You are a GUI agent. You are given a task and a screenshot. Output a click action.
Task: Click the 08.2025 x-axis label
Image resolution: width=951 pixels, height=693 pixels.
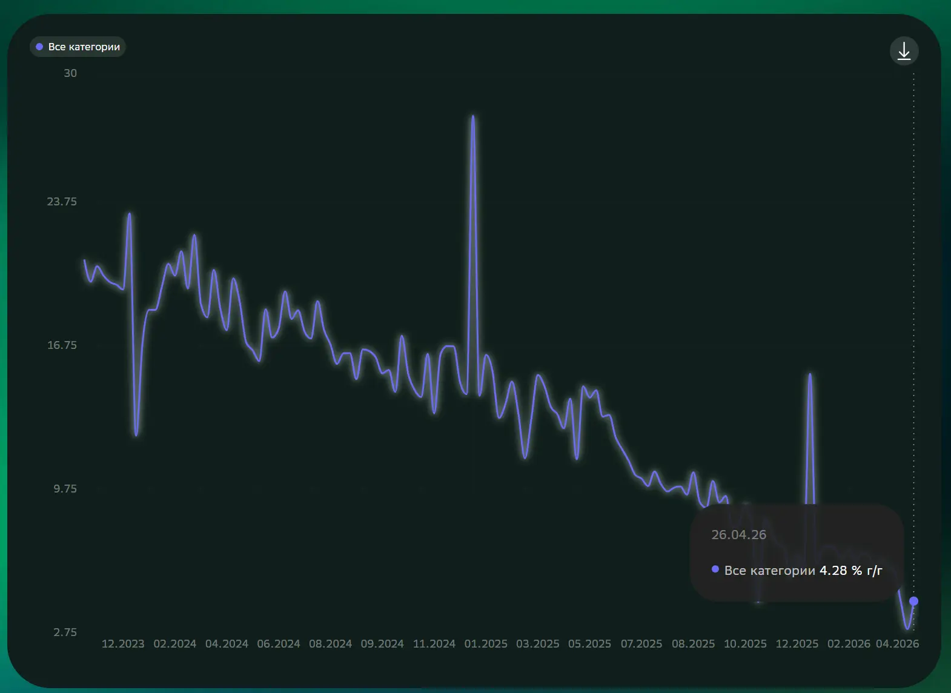point(693,644)
